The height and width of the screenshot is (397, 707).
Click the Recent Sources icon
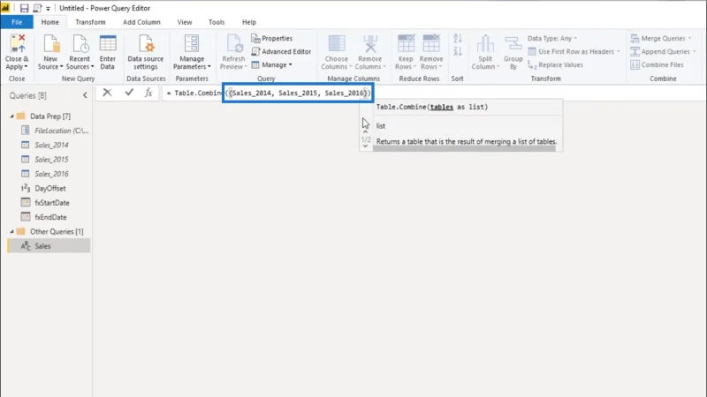tap(80, 43)
